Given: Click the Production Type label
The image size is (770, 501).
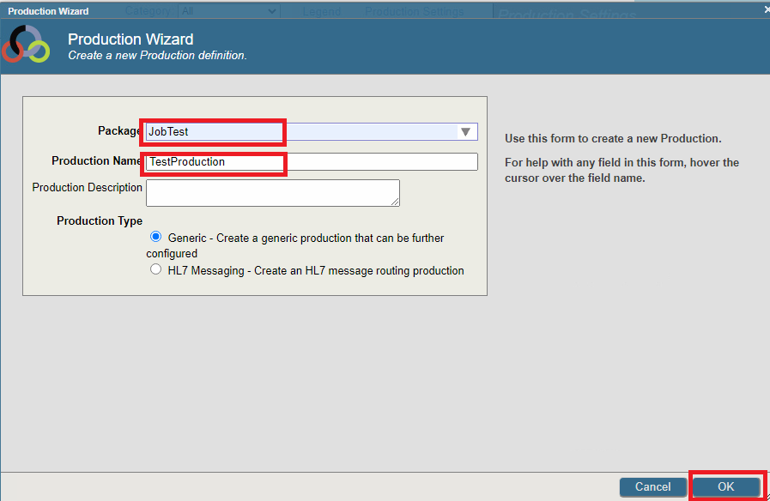Looking at the screenshot, I should click(x=100, y=220).
